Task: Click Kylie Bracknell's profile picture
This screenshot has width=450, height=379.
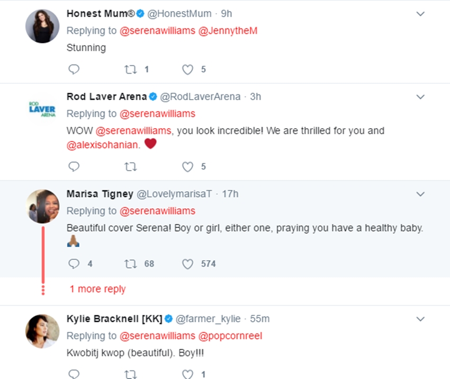Action: click(42, 331)
